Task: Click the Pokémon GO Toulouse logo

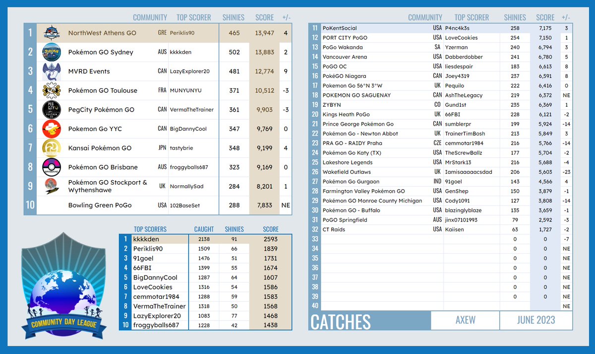Action: [52, 90]
